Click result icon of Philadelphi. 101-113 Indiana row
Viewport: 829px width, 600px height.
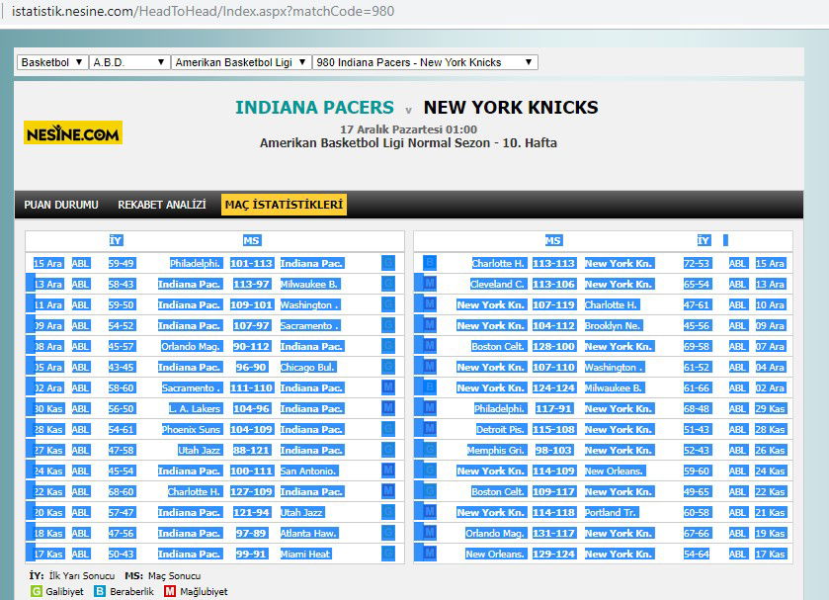pyautogui.click(x=388, y=263)
